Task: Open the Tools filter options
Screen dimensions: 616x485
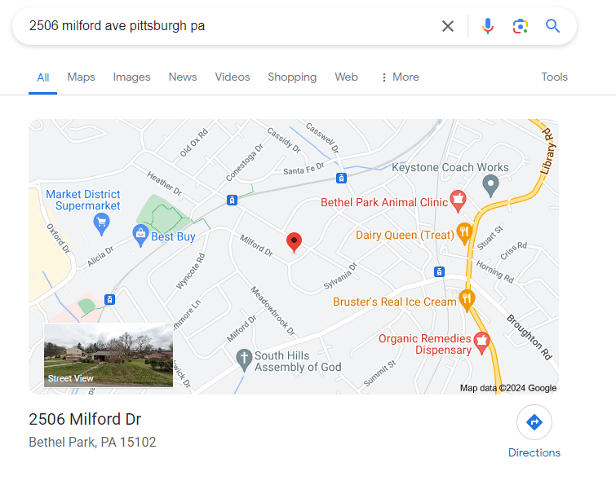Action: 554,77
